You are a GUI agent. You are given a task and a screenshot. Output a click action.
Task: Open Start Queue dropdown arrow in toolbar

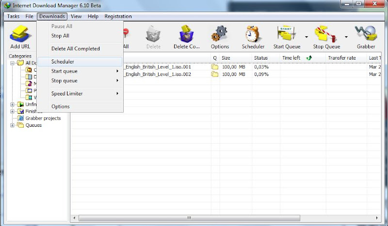coord(307,37)
